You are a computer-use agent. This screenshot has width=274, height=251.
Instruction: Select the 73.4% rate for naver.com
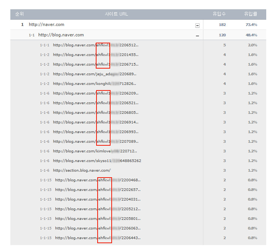pyautogui.click(x=251, y=25)
